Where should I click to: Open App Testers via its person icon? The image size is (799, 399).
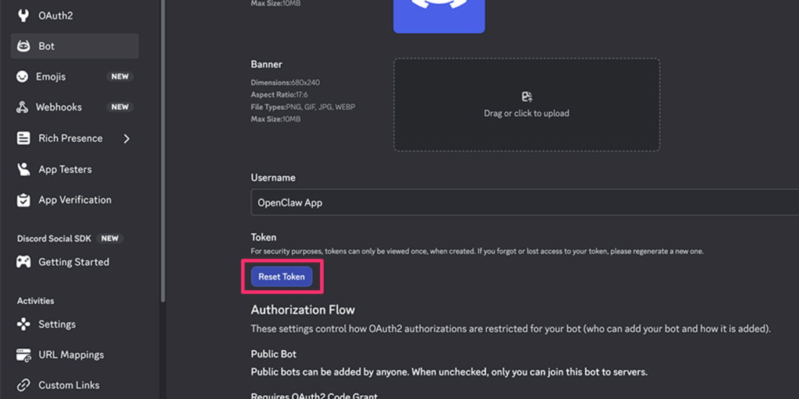point(23,169)
